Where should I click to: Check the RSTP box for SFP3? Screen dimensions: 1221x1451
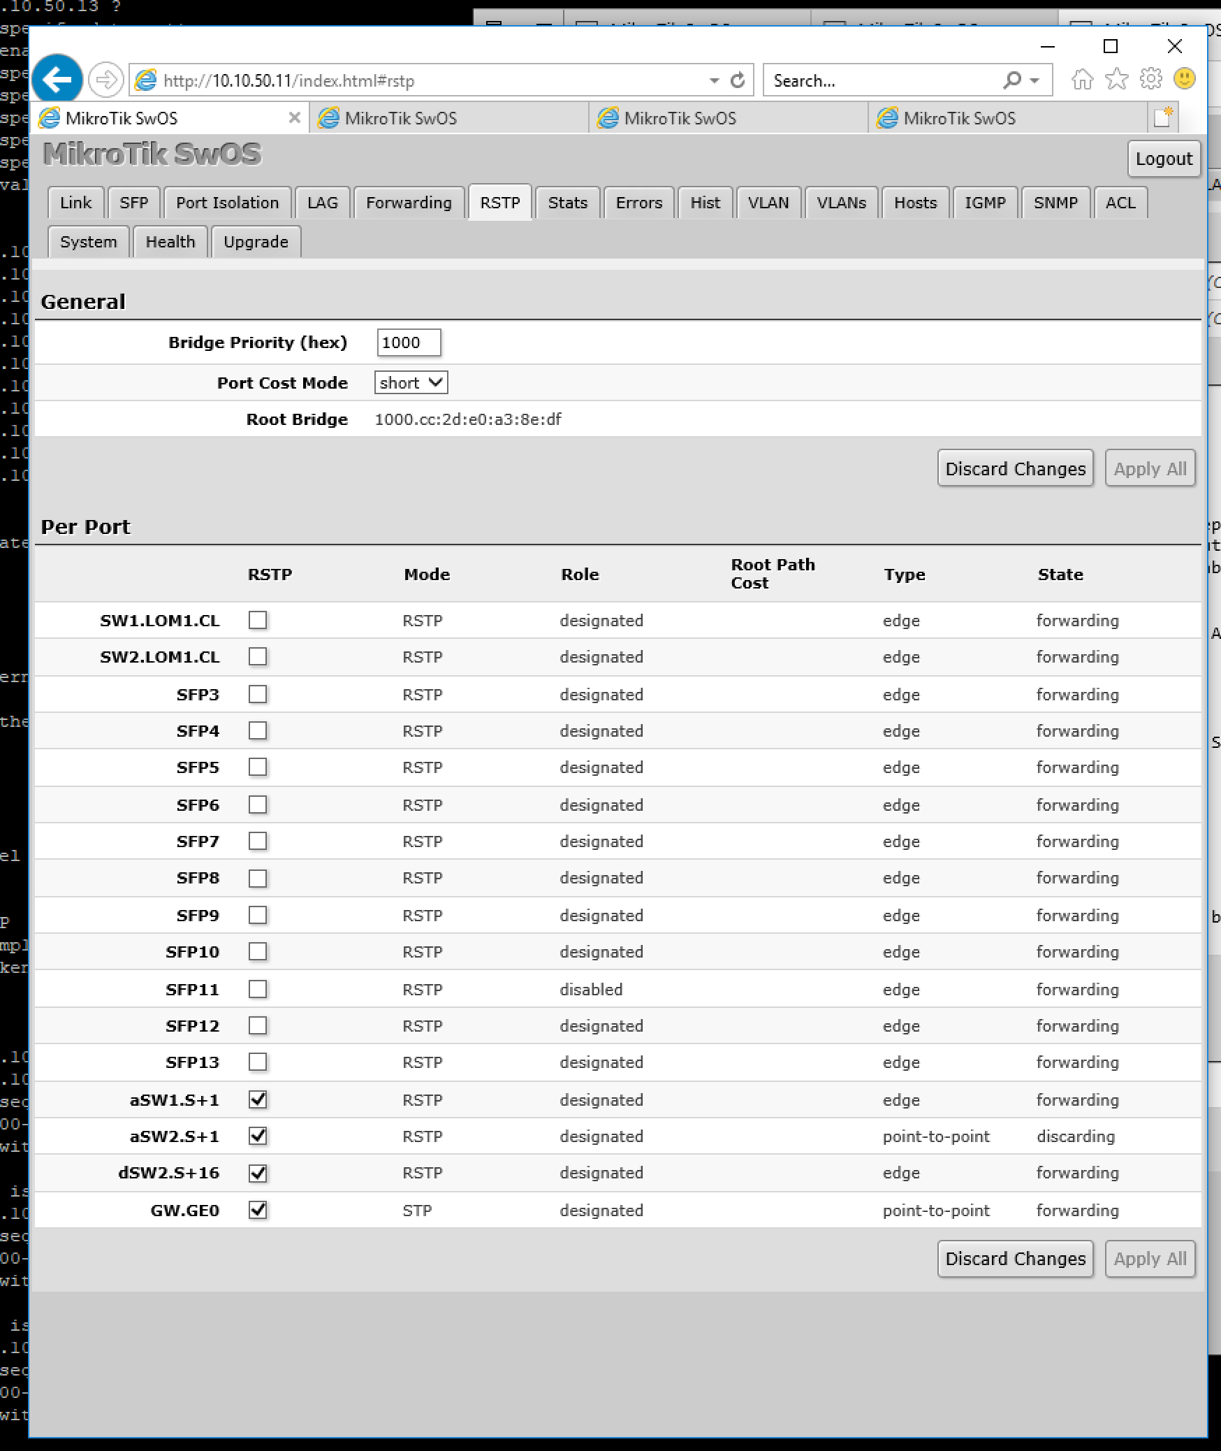click(258, 694)
